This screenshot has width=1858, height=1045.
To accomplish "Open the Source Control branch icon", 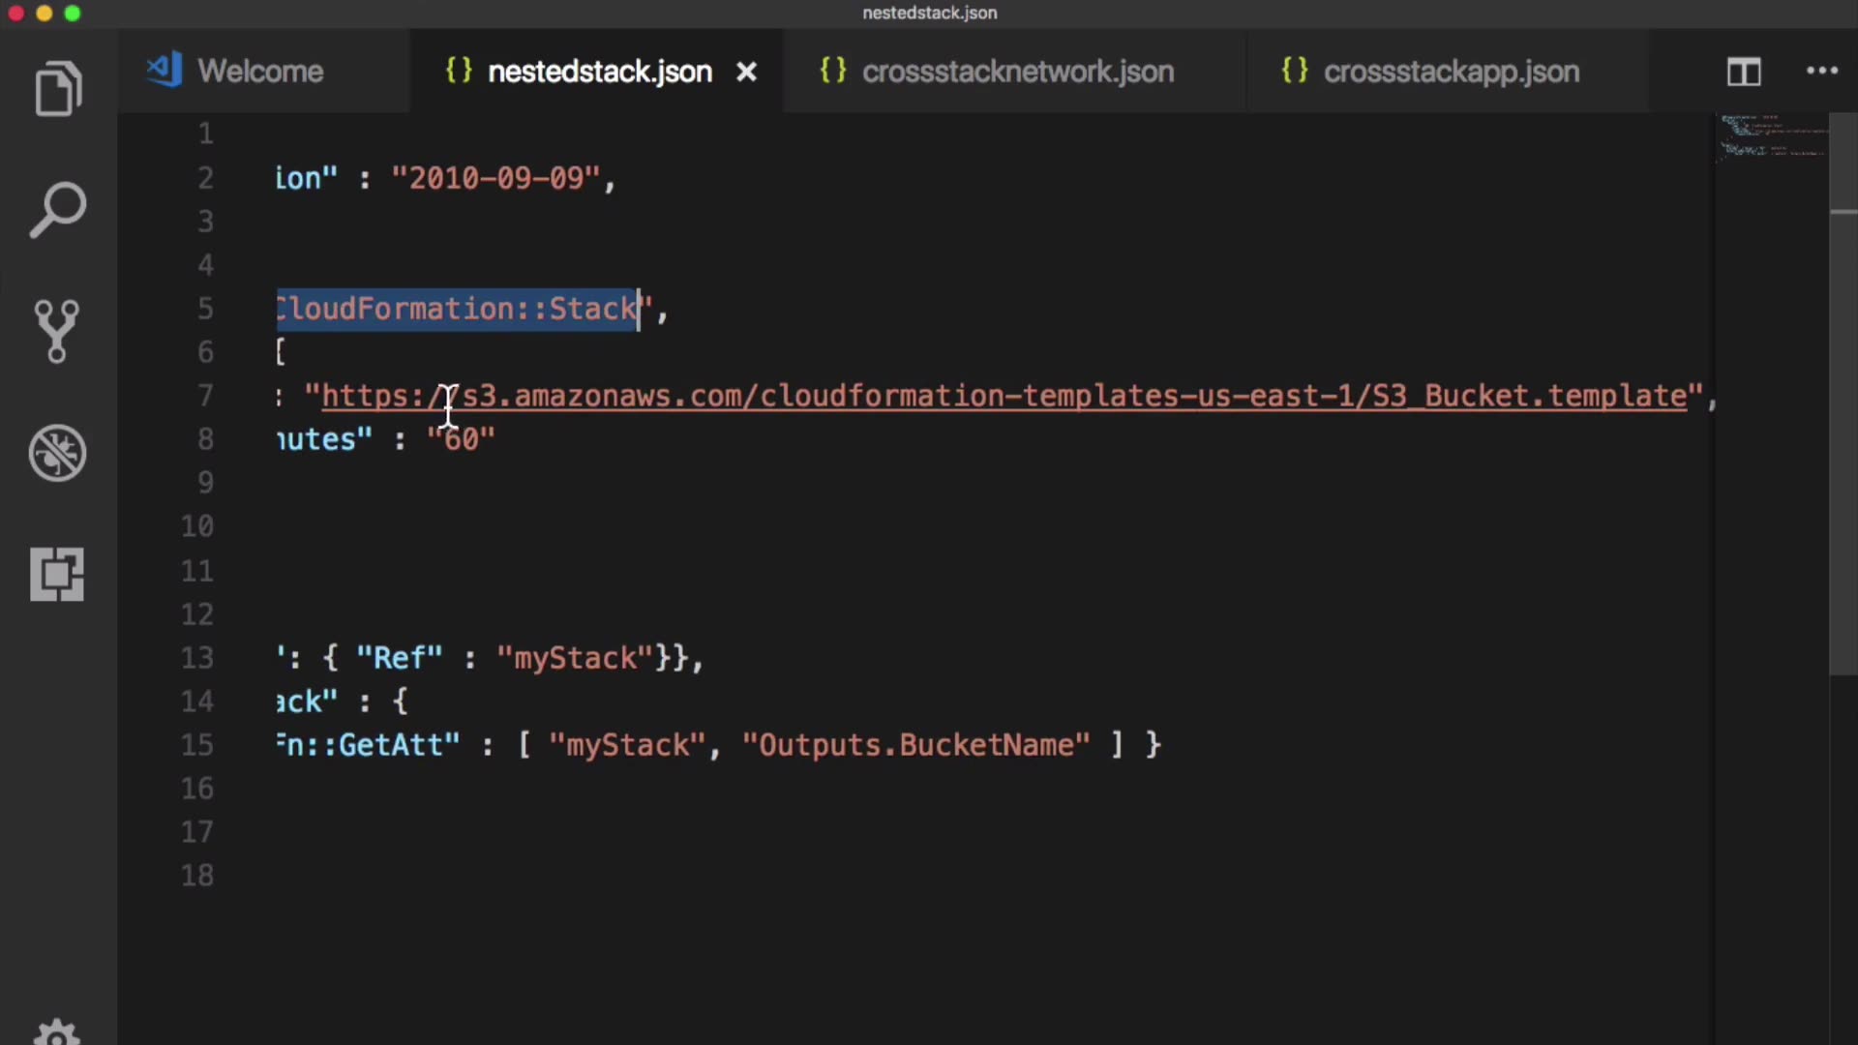I will [x=57, y=331].
